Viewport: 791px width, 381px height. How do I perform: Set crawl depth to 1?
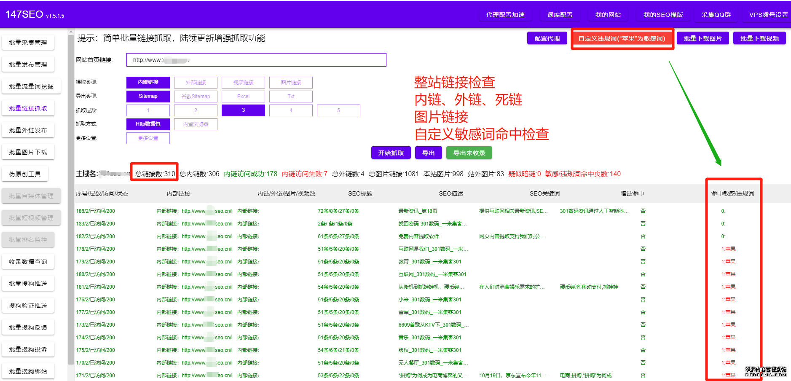(x=148, y=110)
